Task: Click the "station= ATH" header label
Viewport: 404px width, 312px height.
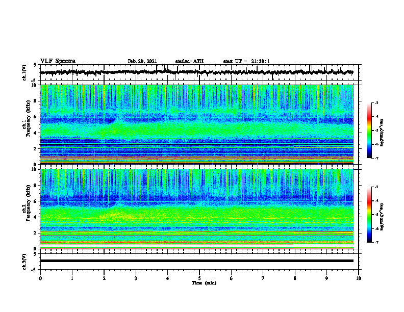Action: [189, 61]
